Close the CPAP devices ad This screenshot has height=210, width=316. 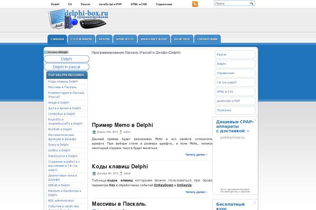pyautogui.click(x=255, y=120)
